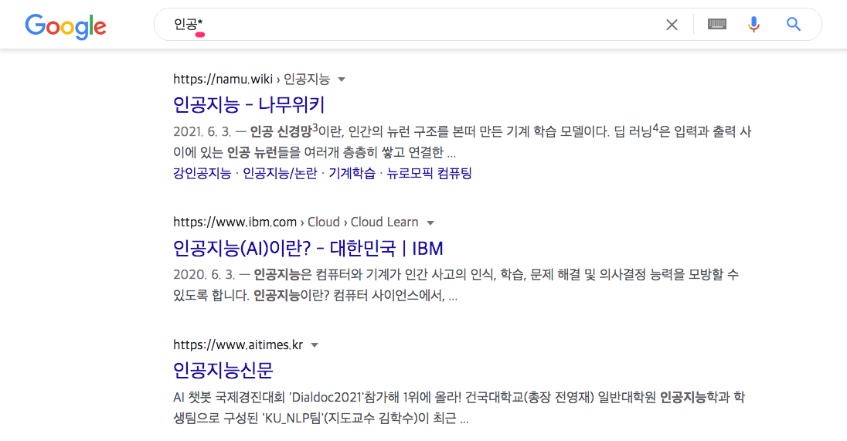Click the blue magnifier search button
The width and height of the screenshot is (847, 441).
(793, 24)
